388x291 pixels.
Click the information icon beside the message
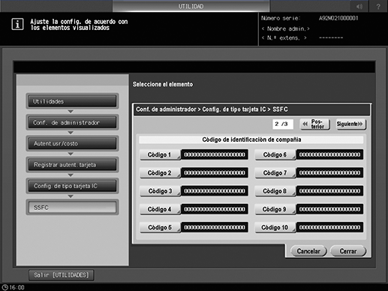pos(17,24)
